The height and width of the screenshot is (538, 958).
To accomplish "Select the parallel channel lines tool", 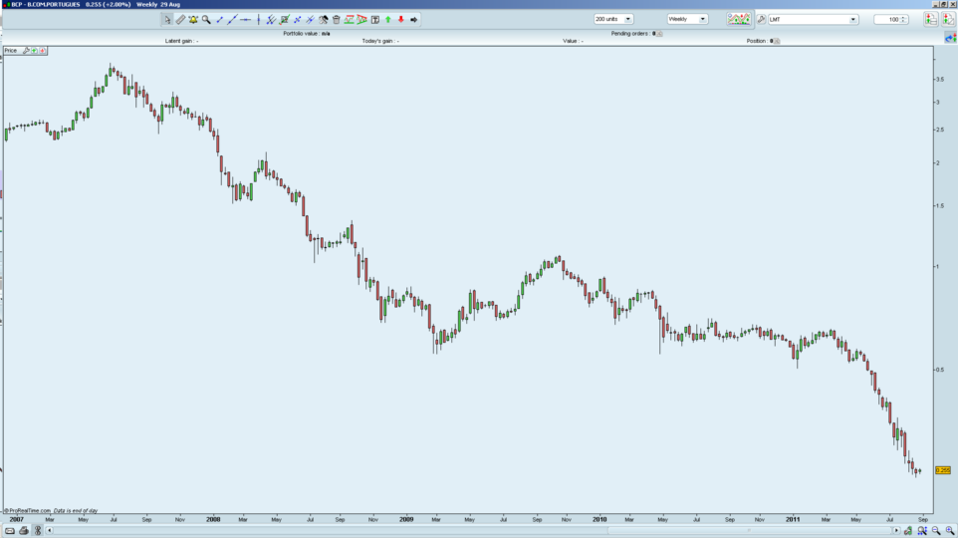I will 271,20.
